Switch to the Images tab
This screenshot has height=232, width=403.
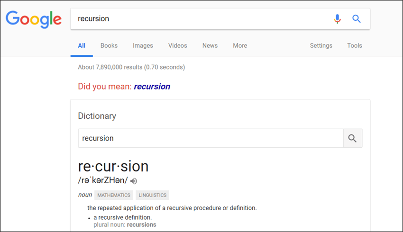143,45
